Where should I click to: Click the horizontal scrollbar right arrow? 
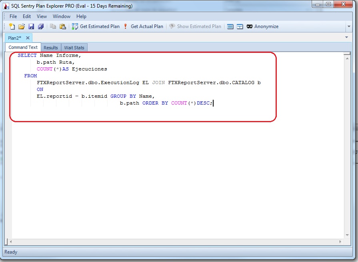[x=340, y=242]
